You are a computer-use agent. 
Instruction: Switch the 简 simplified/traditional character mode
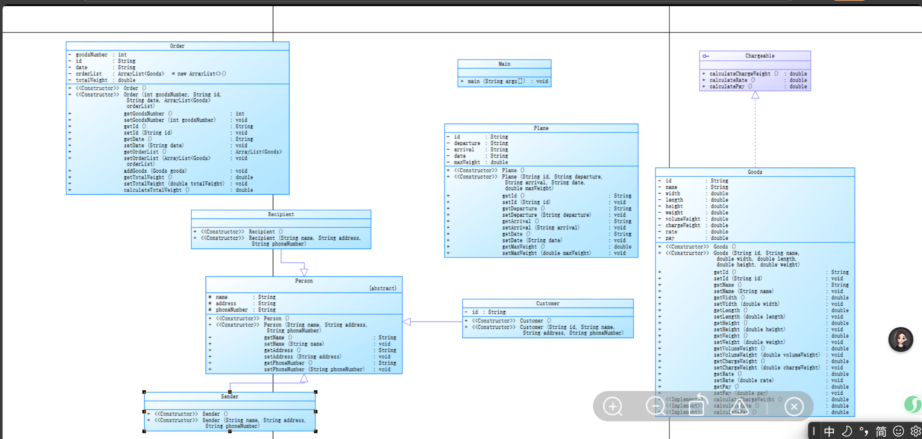pyautogui.click(x=881, y=431)
